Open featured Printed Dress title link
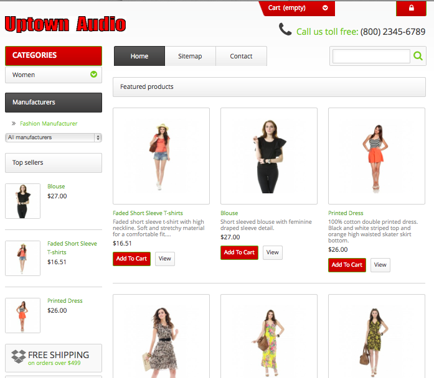This screenshot has height=378, width=434. tap(346, 213)
